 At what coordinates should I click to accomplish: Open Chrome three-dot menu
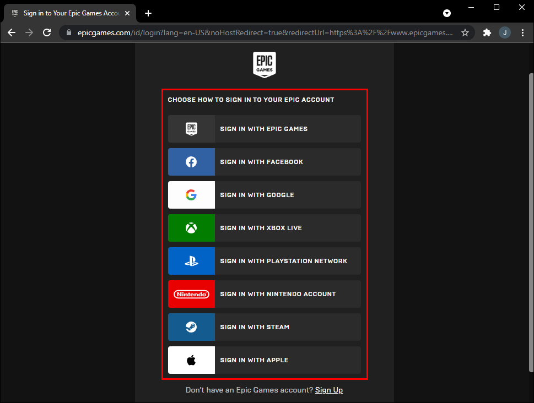click(x=522, y=32)
